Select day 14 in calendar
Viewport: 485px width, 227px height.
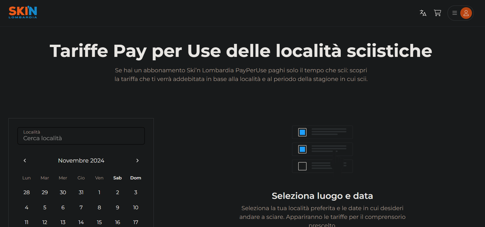81,222
